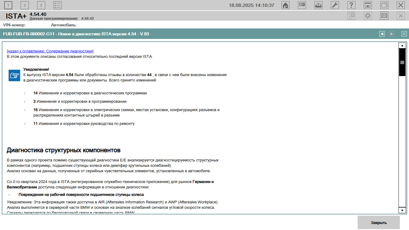Open help with the question mark icon
Image resolution: width=409 pixels, height=230 pixels.
(351, 5)
